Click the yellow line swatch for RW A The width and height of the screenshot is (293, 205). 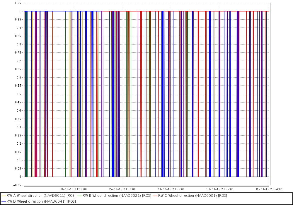4,196
